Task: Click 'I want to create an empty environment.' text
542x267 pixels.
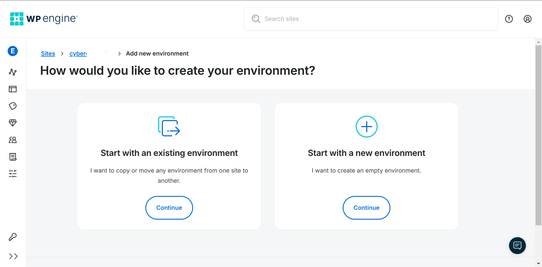Action: [x=366, y=171]
